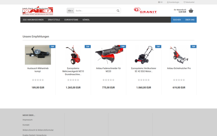Open the Kontakt footer link
Viewport: 217px width, 136px height.
point(26,125)
